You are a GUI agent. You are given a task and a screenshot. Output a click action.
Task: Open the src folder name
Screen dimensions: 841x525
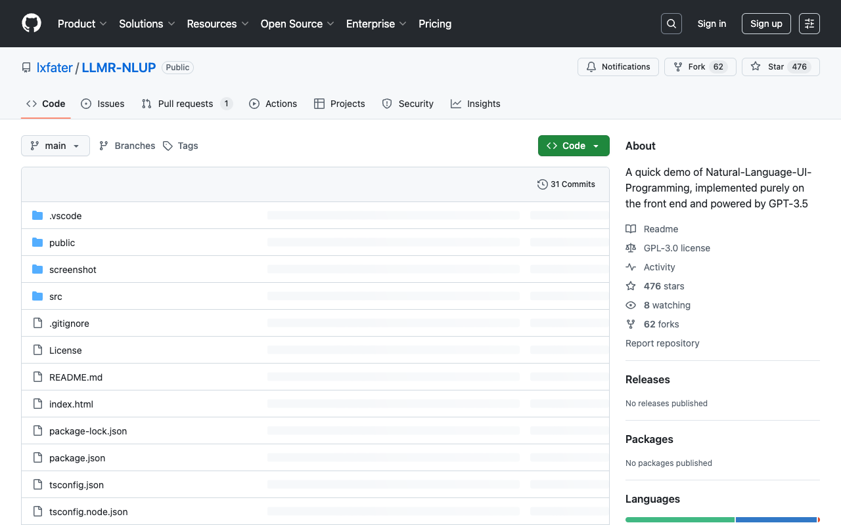(x=56, y=297)
